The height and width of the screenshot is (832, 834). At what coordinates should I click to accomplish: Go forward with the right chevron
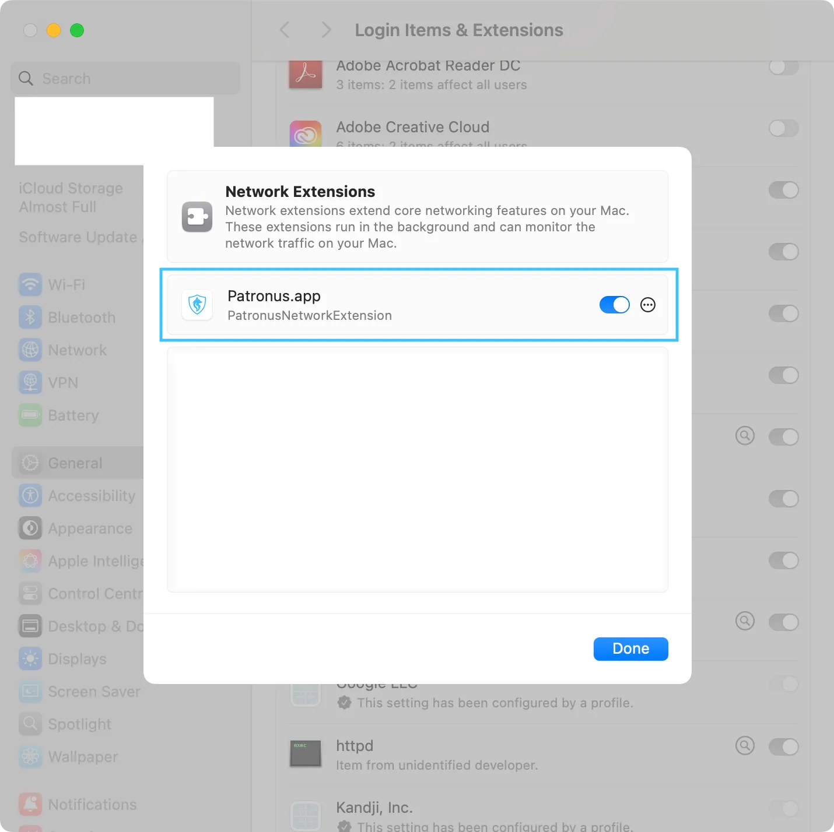coord(326,30)
